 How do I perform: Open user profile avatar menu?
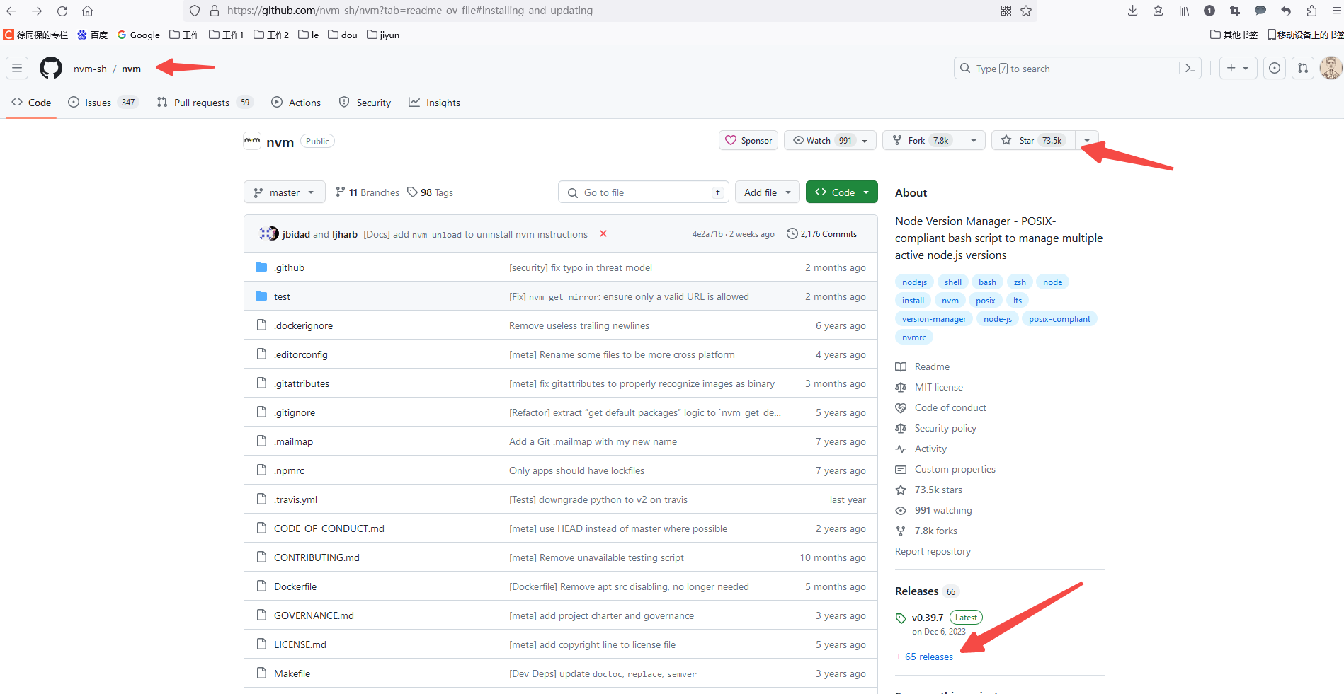(1331, 68)
